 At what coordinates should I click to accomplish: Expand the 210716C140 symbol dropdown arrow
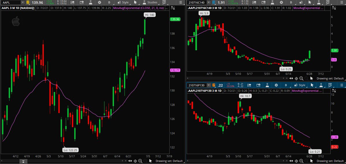tap(209, 3)
